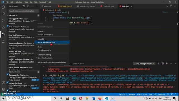Open the Search view in activity bar
The height and width of the screenshot is (101, 179).
(x=3, y=14)
